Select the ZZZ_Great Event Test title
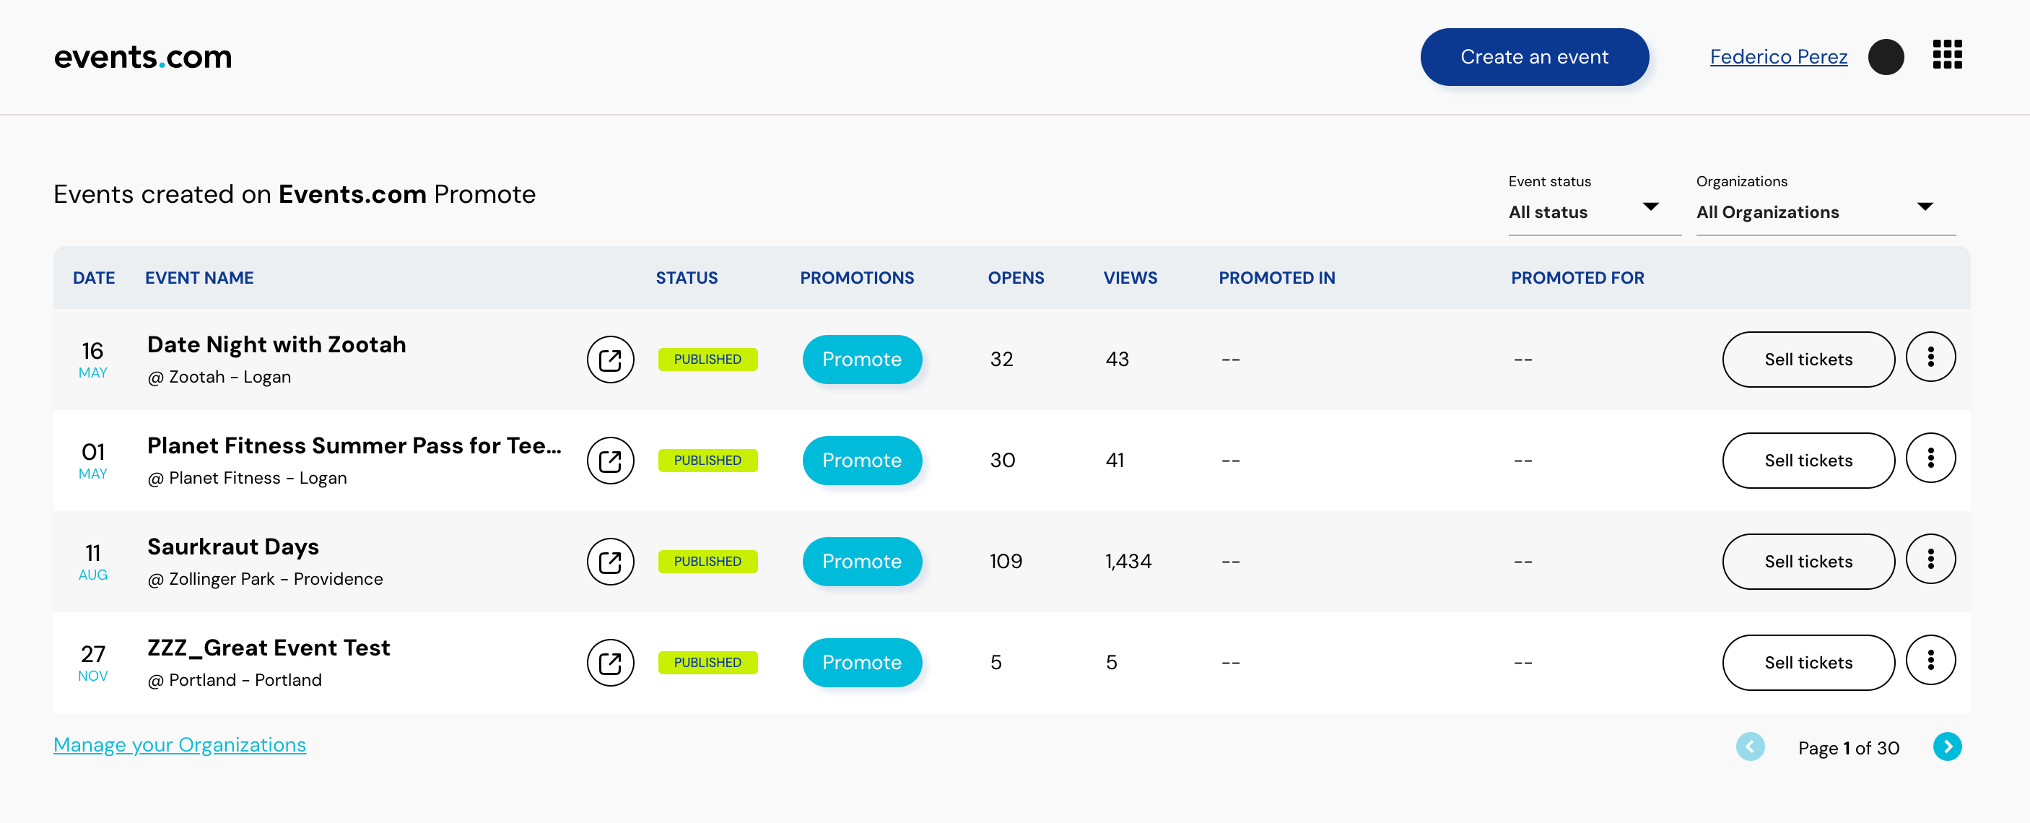Image resolution: width=2030 pixels, height=823 pixels. [x=269, y=647]
